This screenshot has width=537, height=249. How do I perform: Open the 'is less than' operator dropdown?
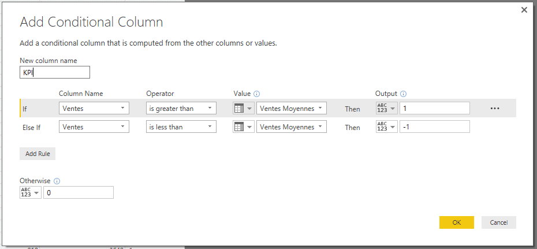[181, 127]
